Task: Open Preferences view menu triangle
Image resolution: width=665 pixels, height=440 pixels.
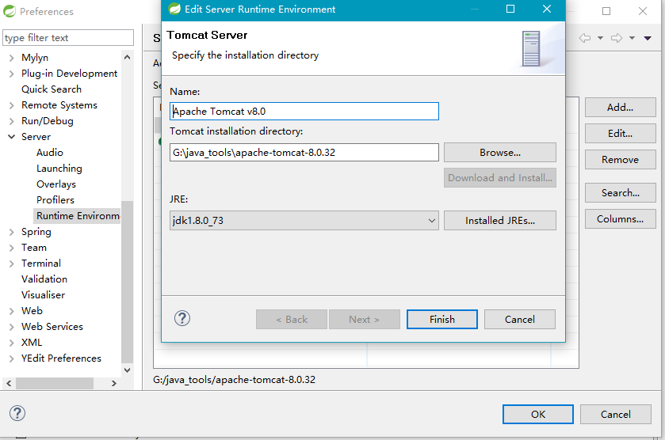Action: pyautogui.click(x=648, y=38)
